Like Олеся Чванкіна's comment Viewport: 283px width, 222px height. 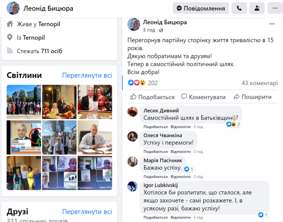tap(156, 152)
